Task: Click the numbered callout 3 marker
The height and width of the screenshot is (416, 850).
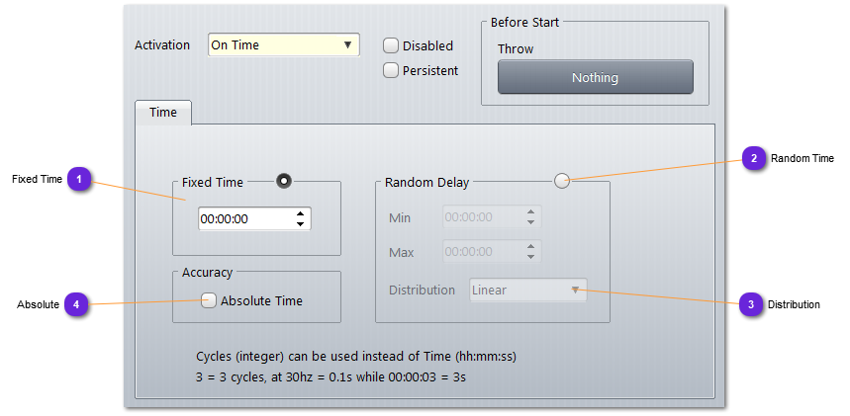Action: pyautogui.click(x=751, y=304)
